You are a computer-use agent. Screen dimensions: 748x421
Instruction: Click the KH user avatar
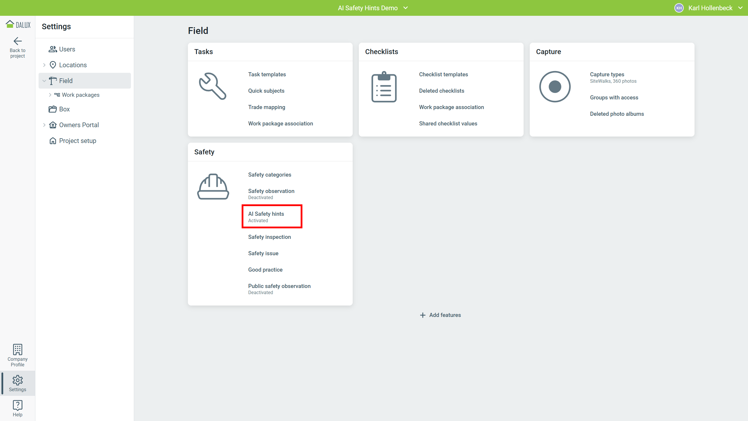(679, 8)
